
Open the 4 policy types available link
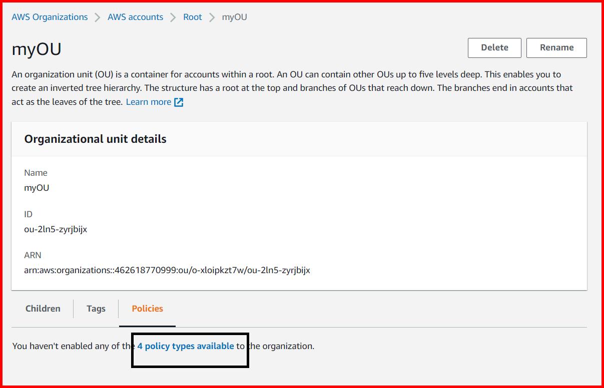pos(186,346)
